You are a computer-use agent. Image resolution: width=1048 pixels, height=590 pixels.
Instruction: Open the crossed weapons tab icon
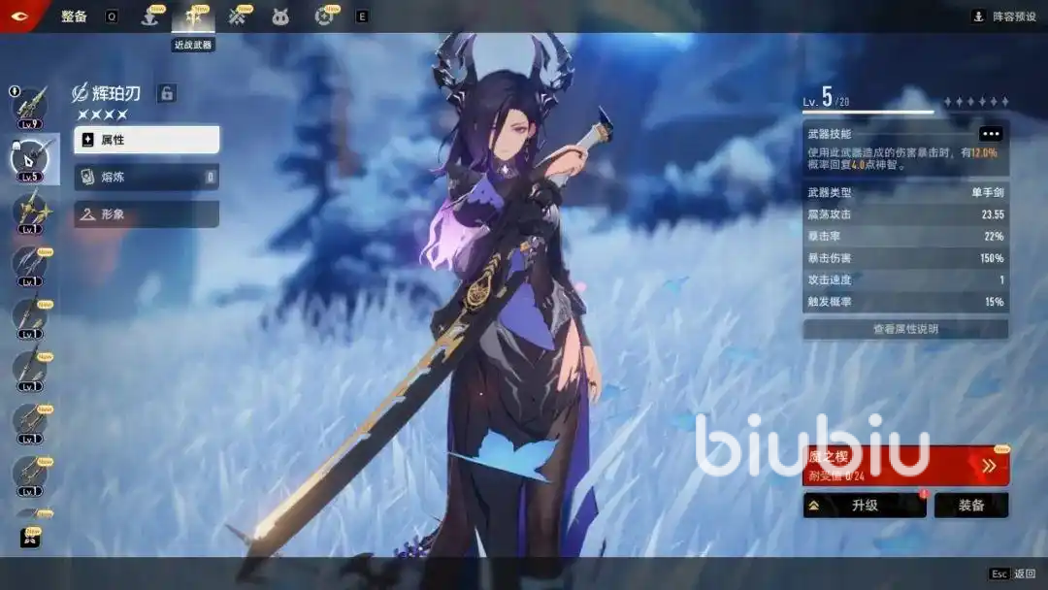(237, 16)
